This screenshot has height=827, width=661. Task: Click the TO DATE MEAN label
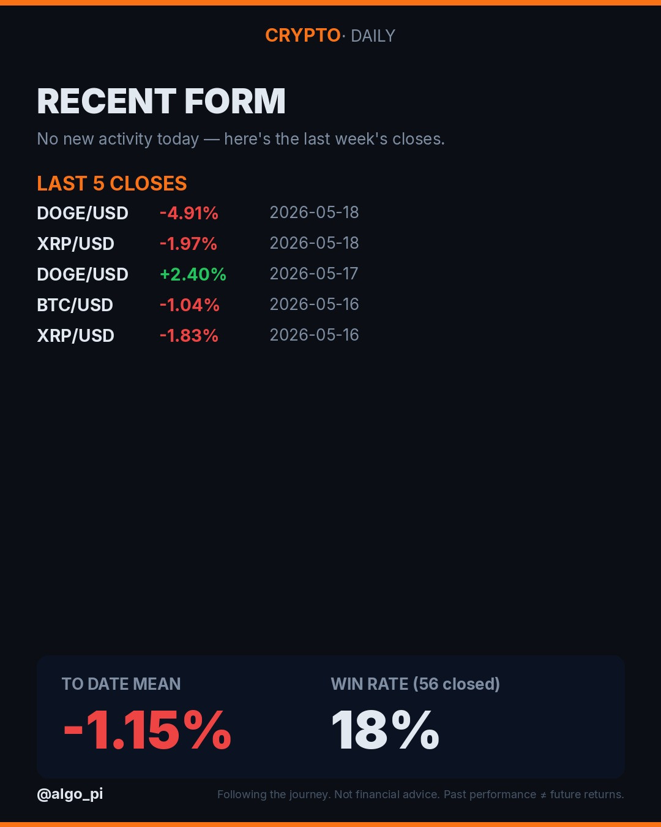coord(121,684)
